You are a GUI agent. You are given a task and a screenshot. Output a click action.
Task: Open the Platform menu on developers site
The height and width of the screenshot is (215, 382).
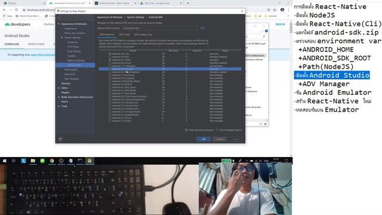(49, 24)
